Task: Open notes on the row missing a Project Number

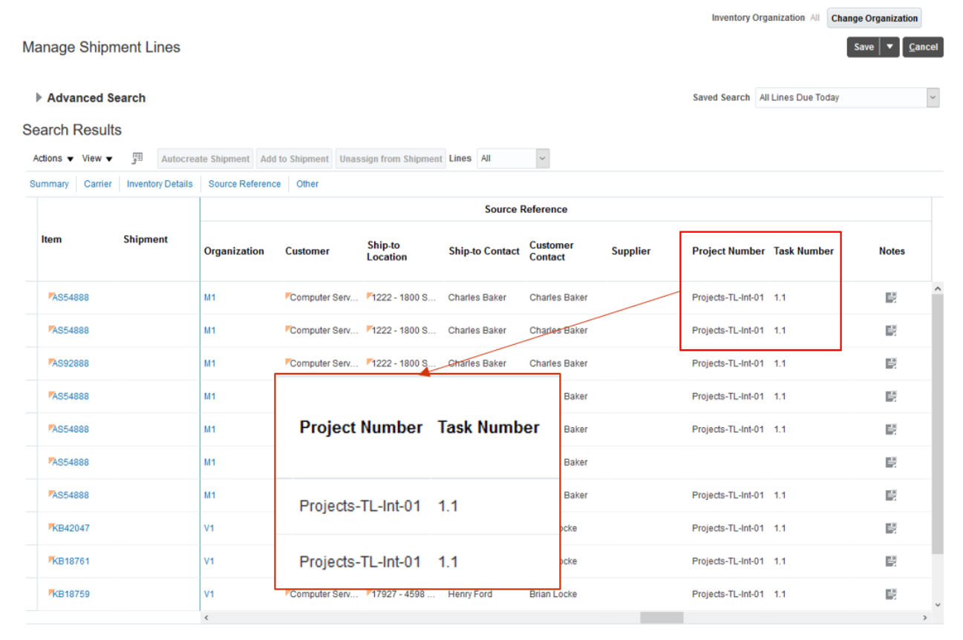Action: (x=892, y=461)
